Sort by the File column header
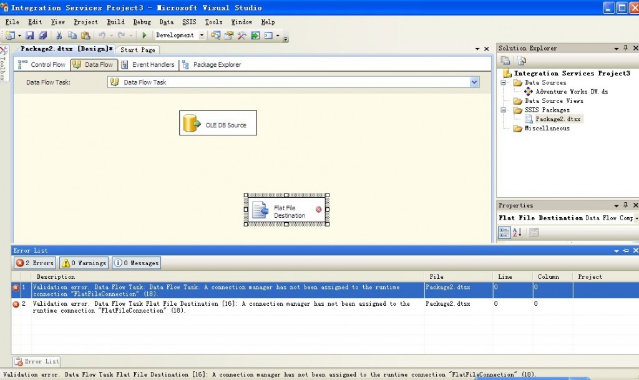 coord(459,276)
